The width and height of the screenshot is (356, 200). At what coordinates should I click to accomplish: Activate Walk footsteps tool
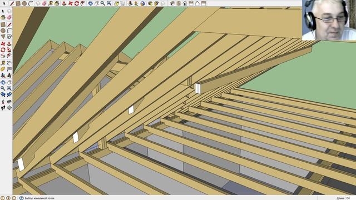tap(3, 107)
